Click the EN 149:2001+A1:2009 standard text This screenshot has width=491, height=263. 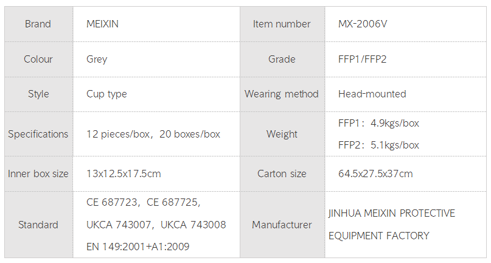click(138, 247)
